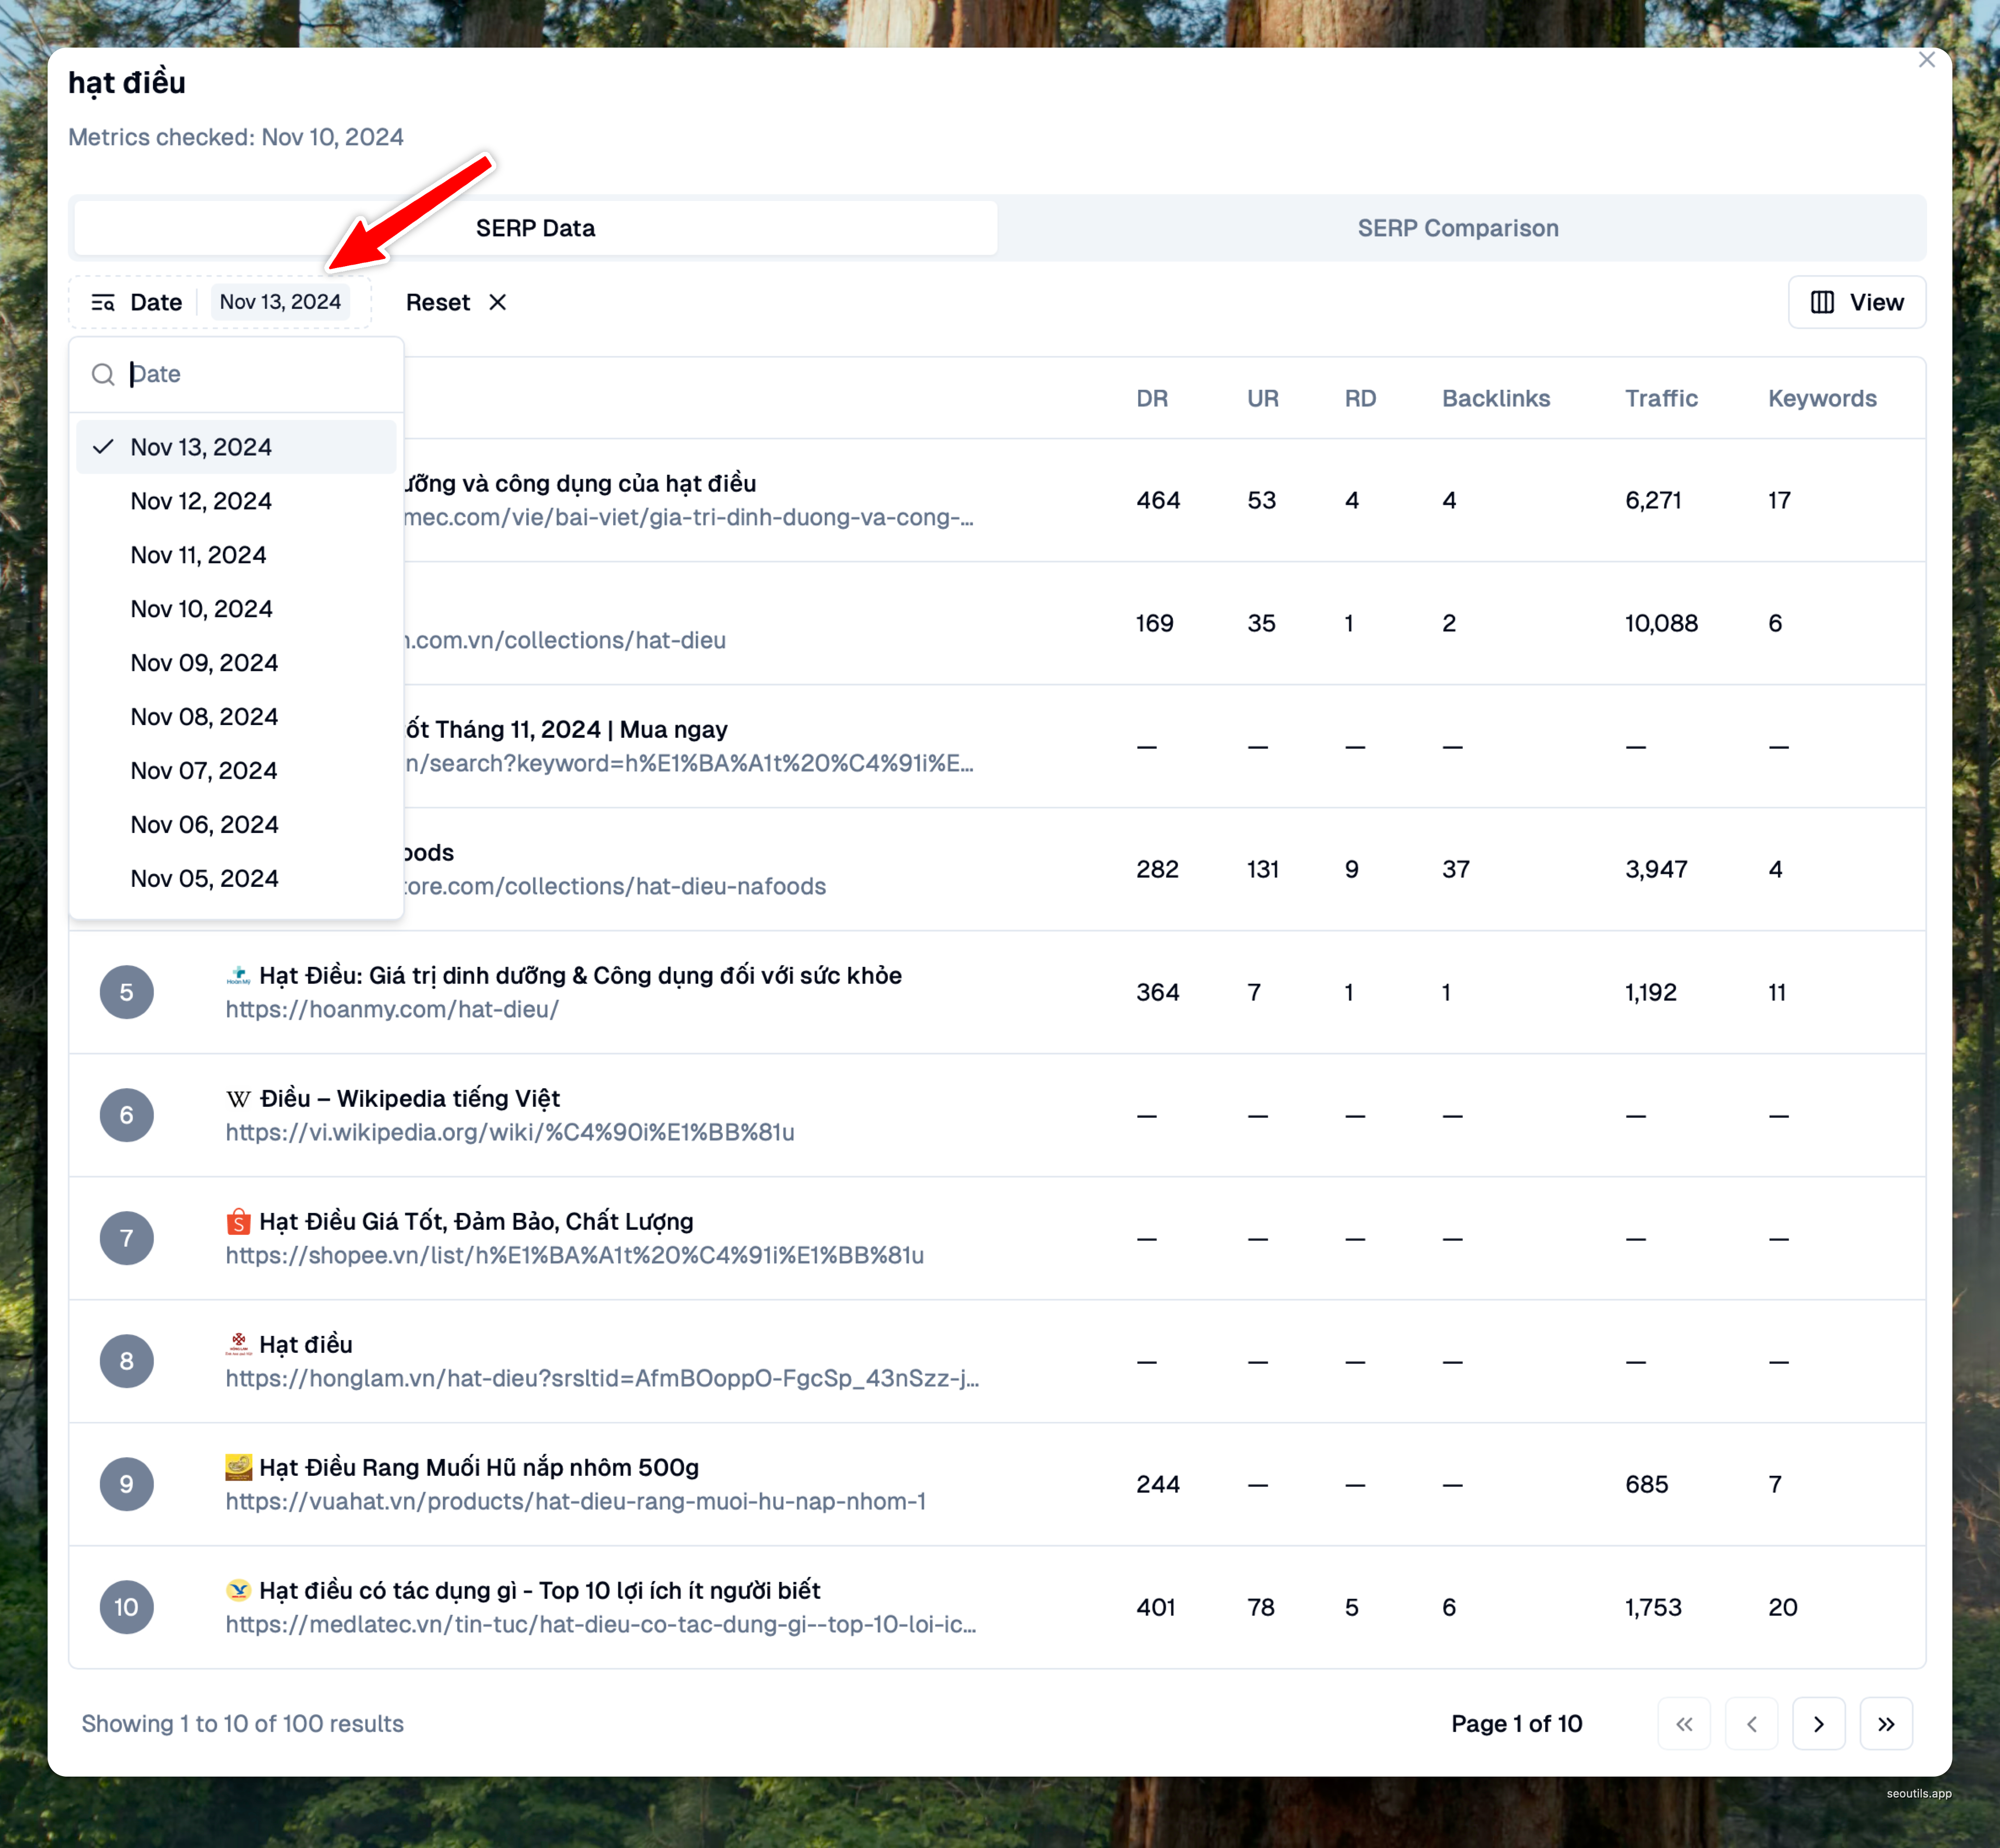Select the SERP Data tab
Viewport: 2000px width, 1848px height.
535,228
